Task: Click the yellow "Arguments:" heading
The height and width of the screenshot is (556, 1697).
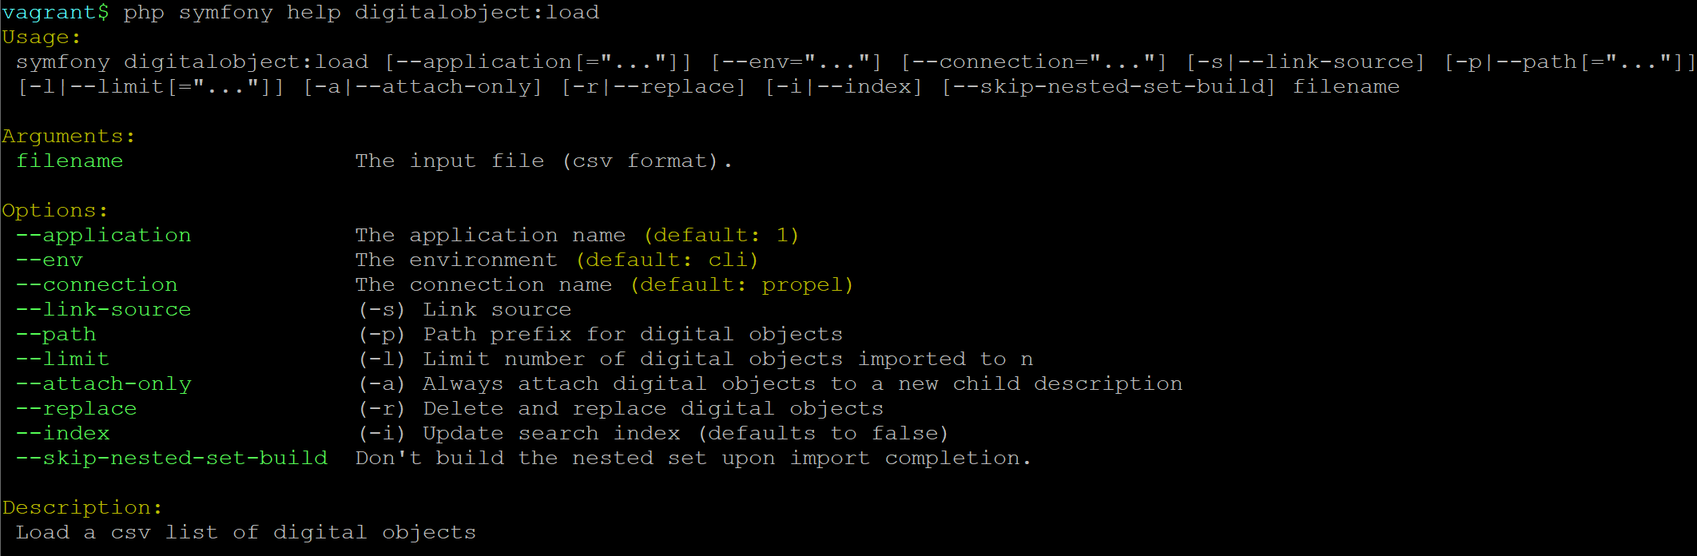Action: 68,137
